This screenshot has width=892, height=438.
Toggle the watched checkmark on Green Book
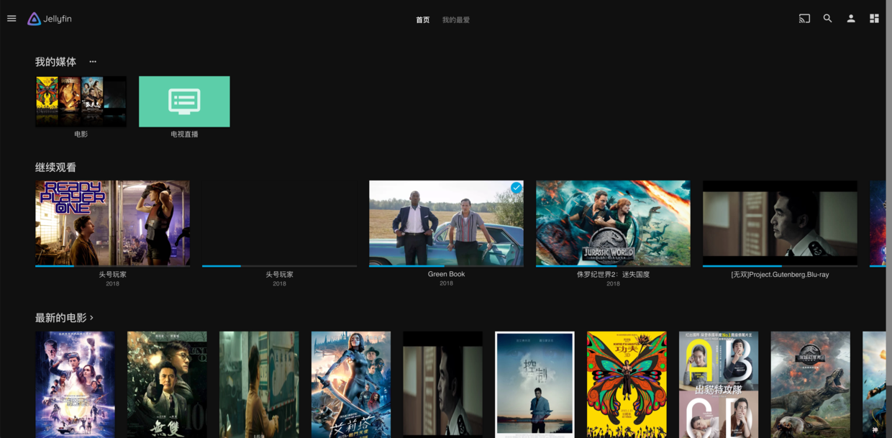516,188
